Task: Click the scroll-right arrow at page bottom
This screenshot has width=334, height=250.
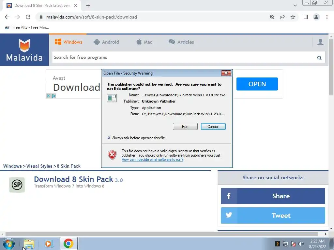Action: pyautogui.click(x=326, y=234)
